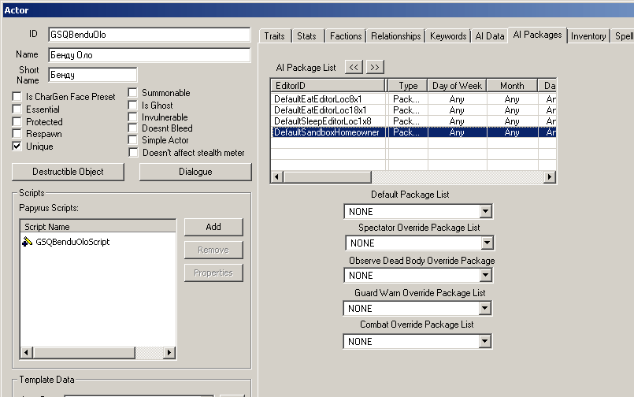The height and width of the screenshot is (397, 634).
Task: Enable the Protected checkbox
Action: [17, 121]
